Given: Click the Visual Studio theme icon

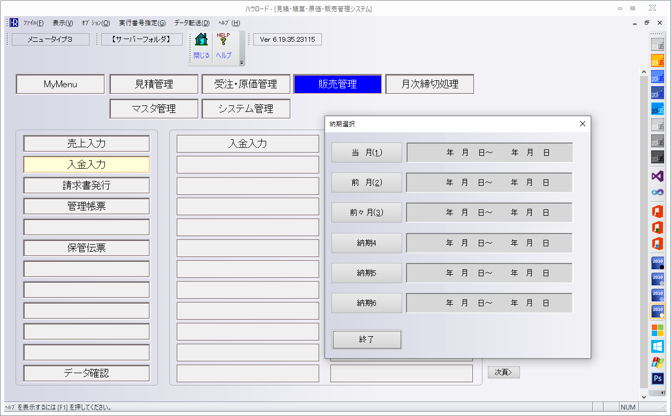Looking at the screenshot, I should click(657, 176).
